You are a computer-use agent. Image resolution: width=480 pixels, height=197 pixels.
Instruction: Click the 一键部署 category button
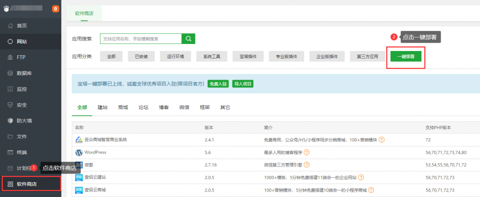pyautogui.click(x=406, y=57)
